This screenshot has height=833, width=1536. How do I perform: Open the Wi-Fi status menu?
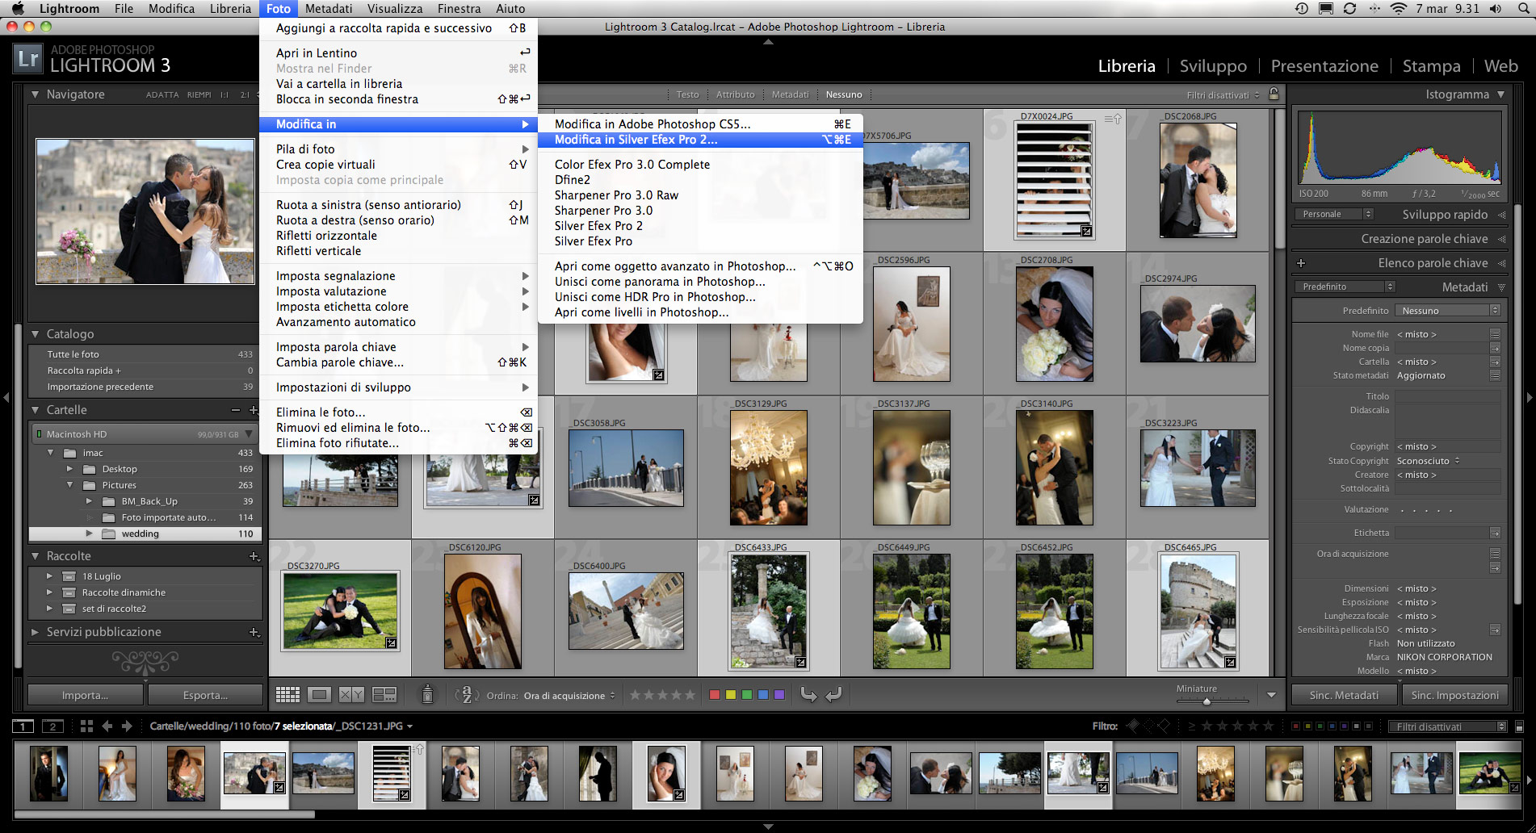(x=1399, y=9)
